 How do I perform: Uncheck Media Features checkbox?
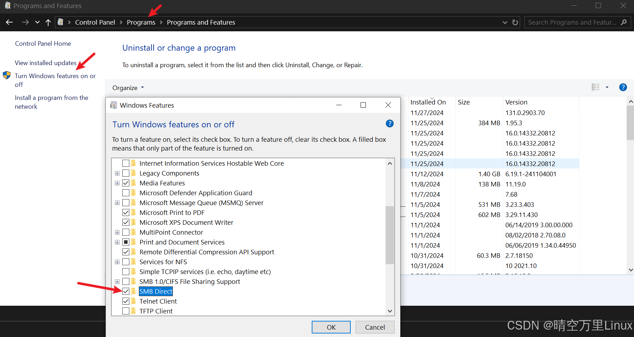[126, 183]
